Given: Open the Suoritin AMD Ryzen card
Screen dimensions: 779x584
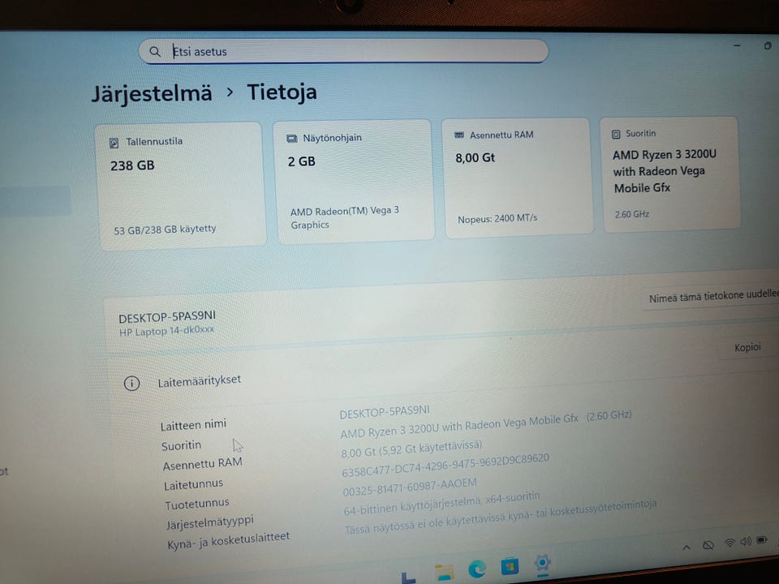Looking at the screenshot, I should coord(670,174).
